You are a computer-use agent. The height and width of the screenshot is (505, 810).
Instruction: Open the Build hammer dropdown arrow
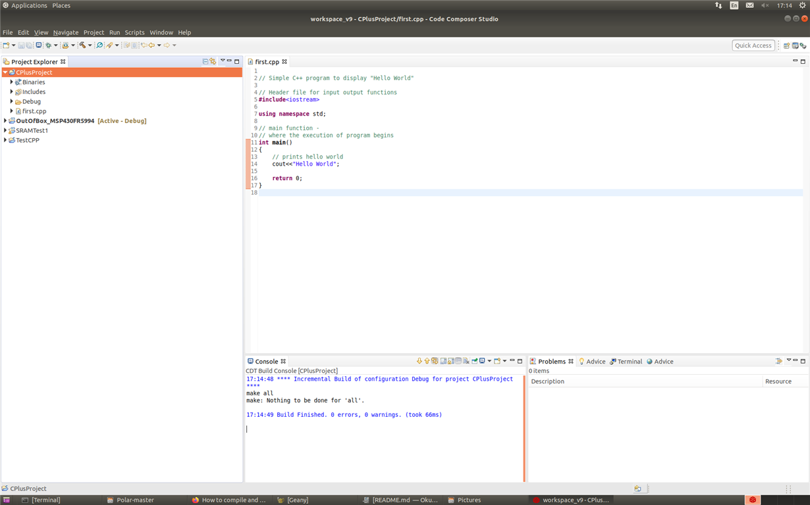[x=90, y=45]
